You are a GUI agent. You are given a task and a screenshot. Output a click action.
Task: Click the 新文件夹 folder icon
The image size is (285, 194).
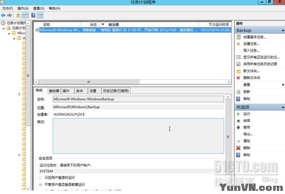[238, 71]
